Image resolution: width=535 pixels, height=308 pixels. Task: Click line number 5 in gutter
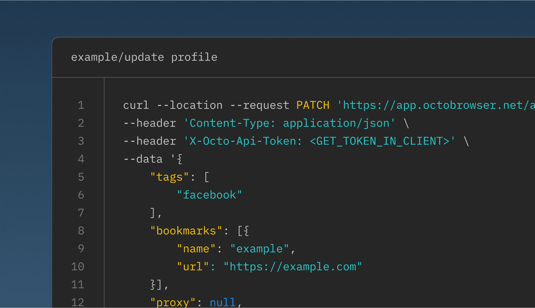pyautogui.click(x=81, y=177)
